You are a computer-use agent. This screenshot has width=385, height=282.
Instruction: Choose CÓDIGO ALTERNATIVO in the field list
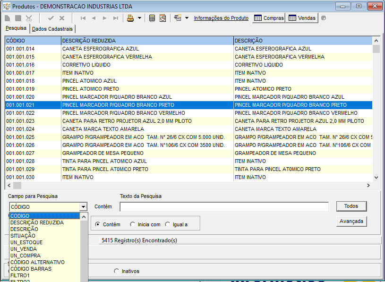pyautogui.click(x=37, y=262)
